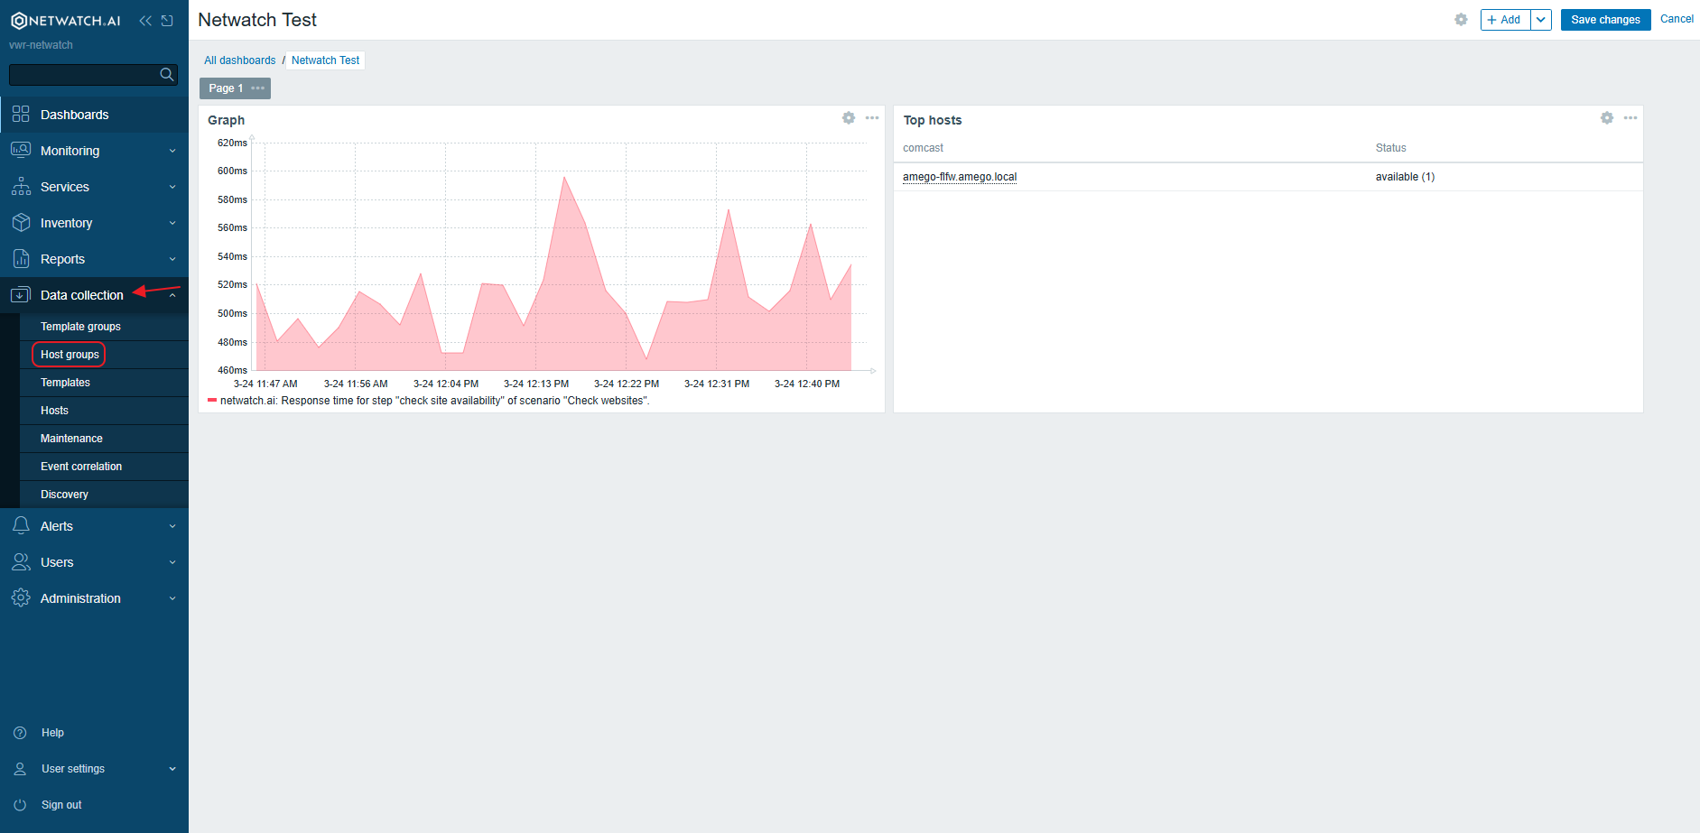The width and height of the screenshot is (1700, 833).
Task: Open Top hosts widget gear settings
Action: 1606,118
